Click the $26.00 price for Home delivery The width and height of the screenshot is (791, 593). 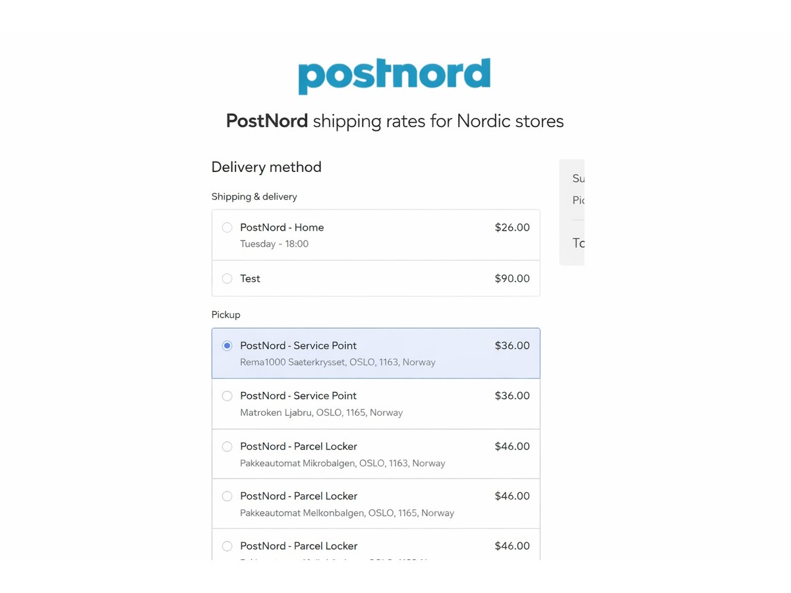512,227
